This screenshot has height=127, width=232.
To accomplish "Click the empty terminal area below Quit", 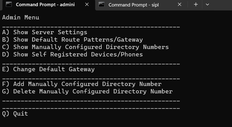I will tap(116, 122).
